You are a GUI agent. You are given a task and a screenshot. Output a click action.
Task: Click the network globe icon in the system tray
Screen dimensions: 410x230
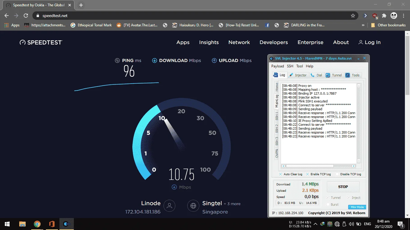click(x=337, y=224)
